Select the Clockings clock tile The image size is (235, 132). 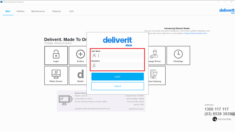coord(178,56)
